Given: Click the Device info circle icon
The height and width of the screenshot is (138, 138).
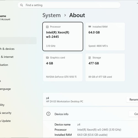Looking at the screenshot, I should point(48,114).
